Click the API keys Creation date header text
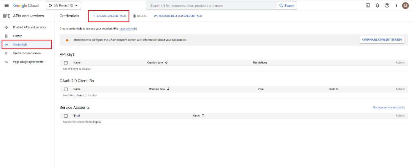Screen dimensions: 413x167 (155, 63)
